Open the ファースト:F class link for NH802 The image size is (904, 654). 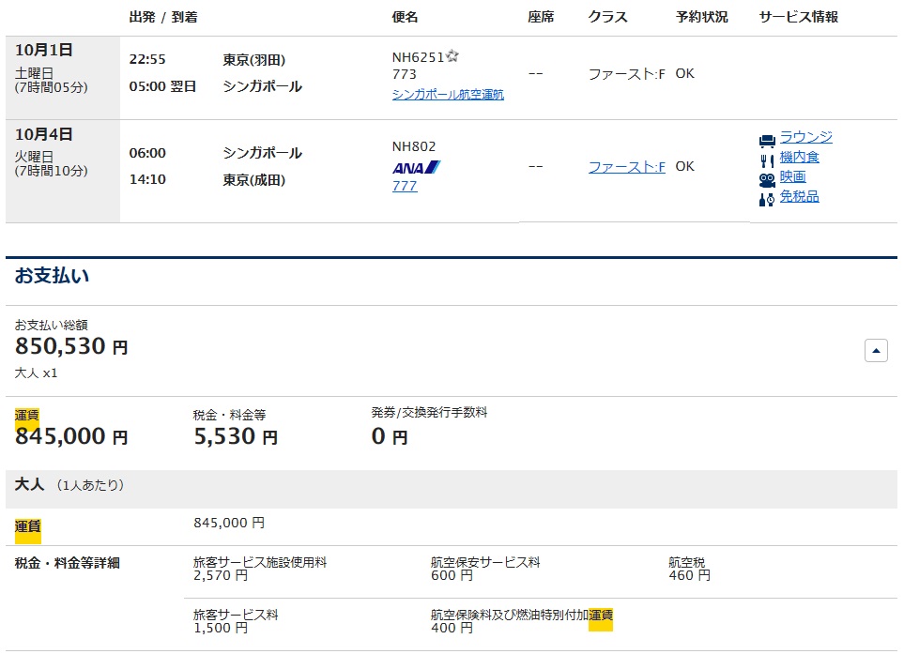pyautogui.click(x=627, y=167)
